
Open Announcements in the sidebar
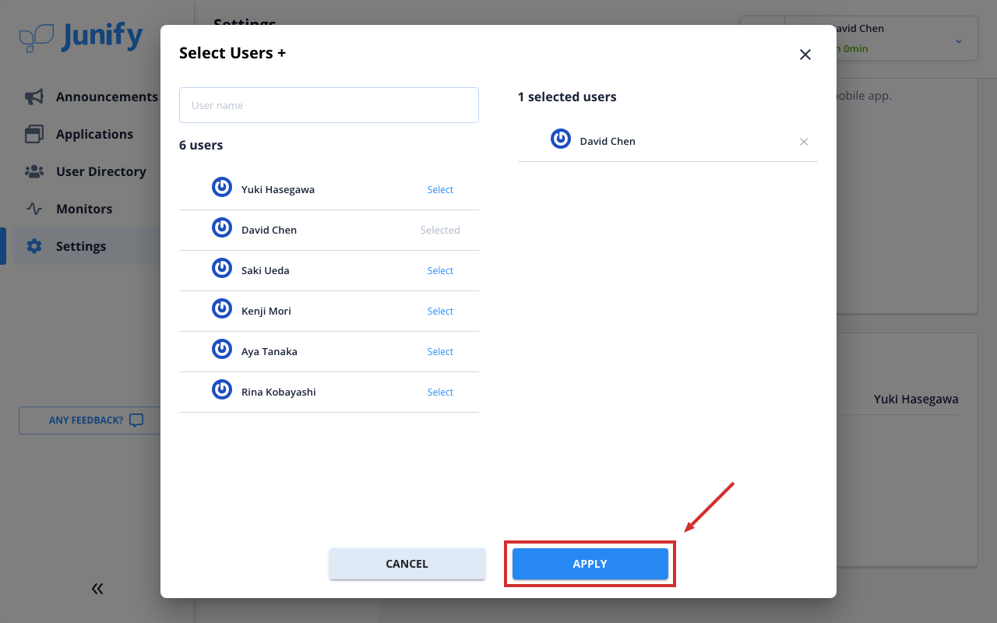[107, 97]
